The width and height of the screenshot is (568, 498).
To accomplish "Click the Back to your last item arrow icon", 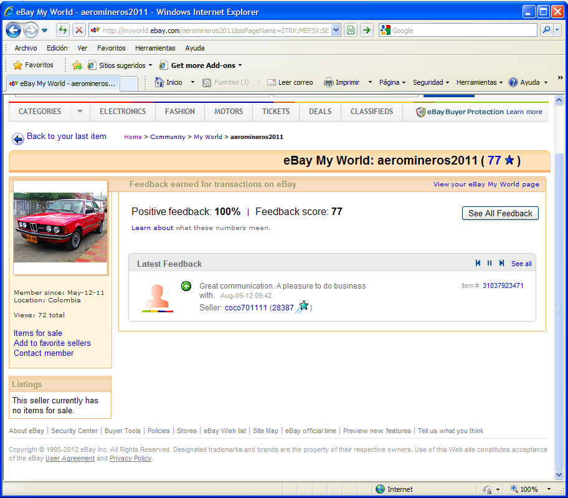I will point(17,138).
